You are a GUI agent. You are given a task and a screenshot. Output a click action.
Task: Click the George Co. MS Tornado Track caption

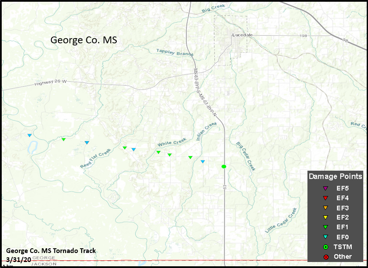tap(51, 251)
